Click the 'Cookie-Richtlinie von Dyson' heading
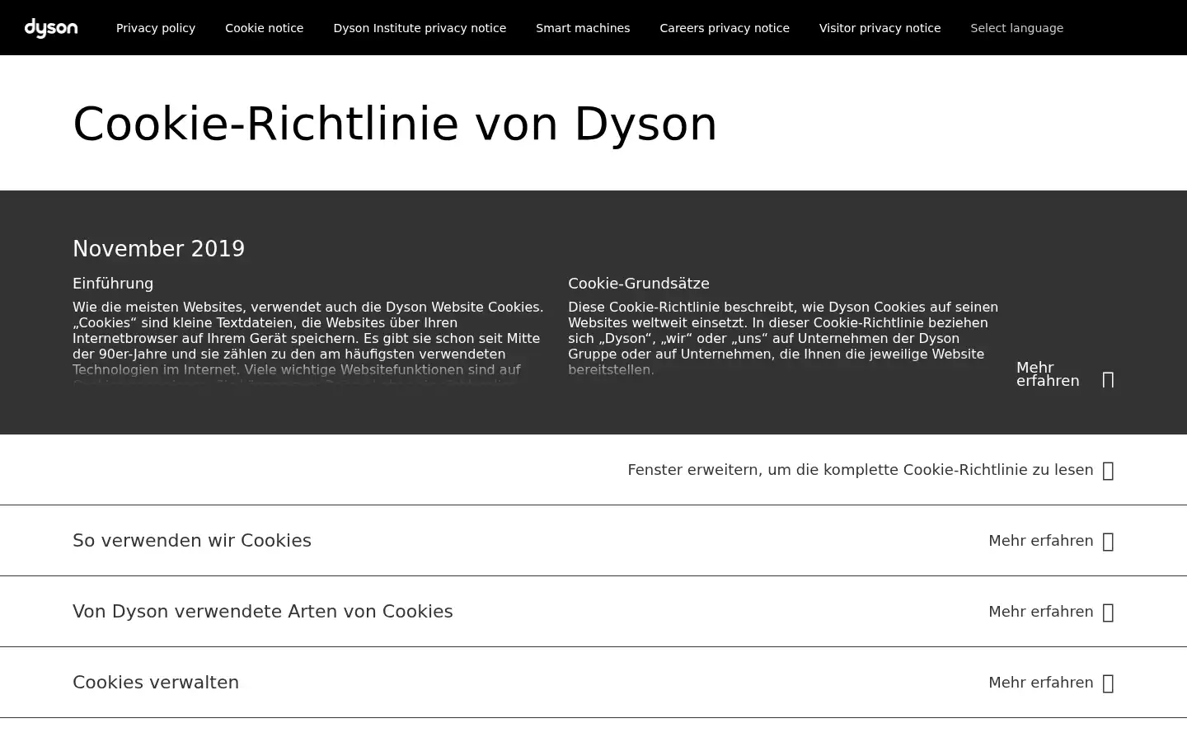Image resolution: width=1187 pixels, height=742 pixels. (x=395, y=124)
